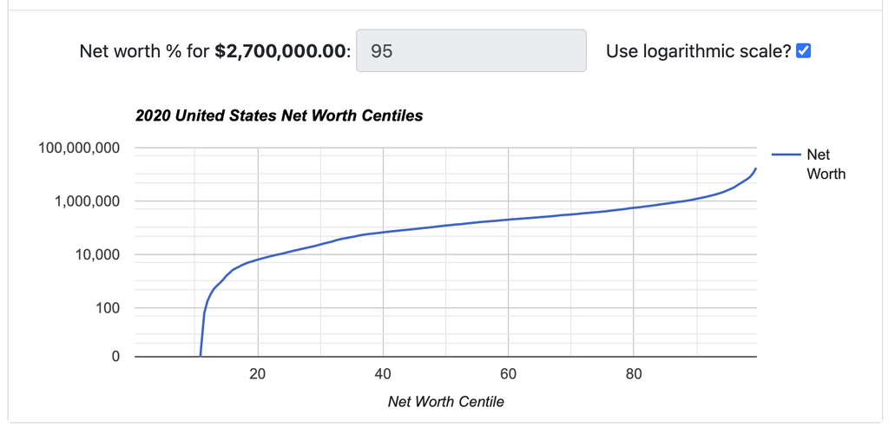
Task: Click the chart title '2020 United States Net Worth Centiles'
Action: (280, 116)
